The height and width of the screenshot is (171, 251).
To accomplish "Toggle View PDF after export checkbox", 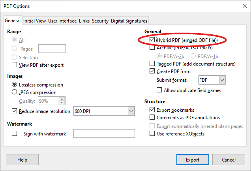I will coord(15,65).
